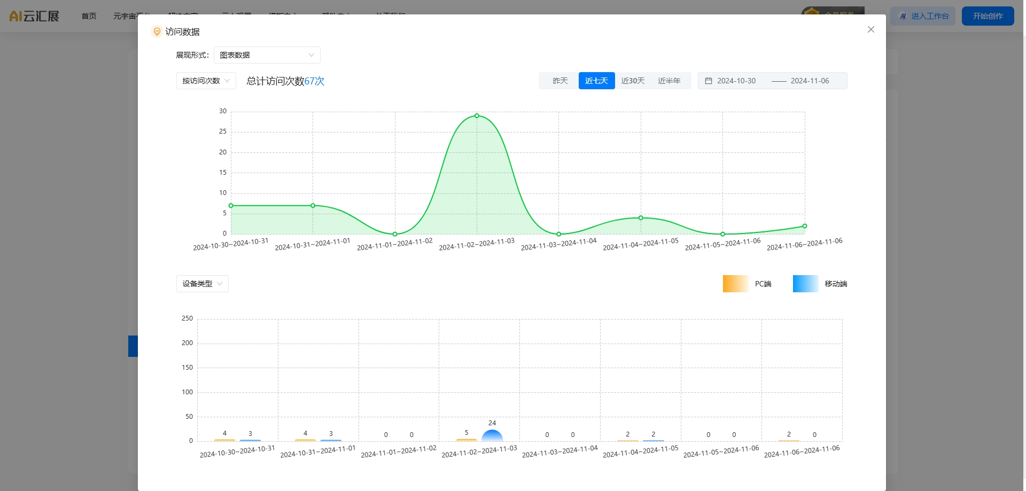Select 首页 in the navigation bar
The height and width of the screenshot is (491, 1026).
[89, 15]
